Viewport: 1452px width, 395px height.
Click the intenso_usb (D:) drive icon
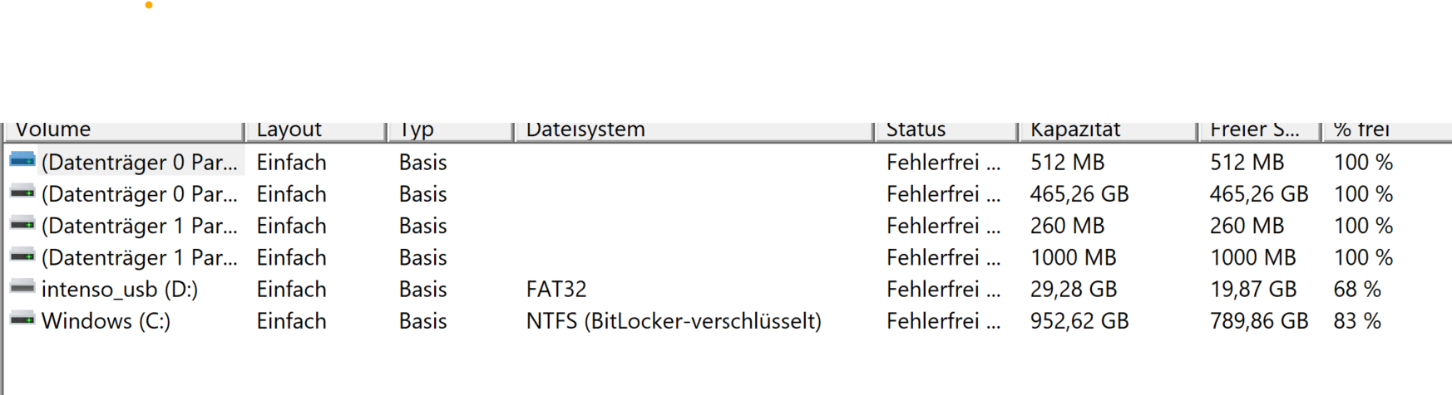pos(22,288)
